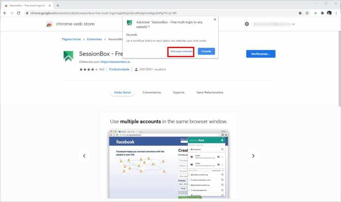Viewport: 341px width, 202px height.
Task: Open the Chrome profile avatar
Action: click(329, 13)
